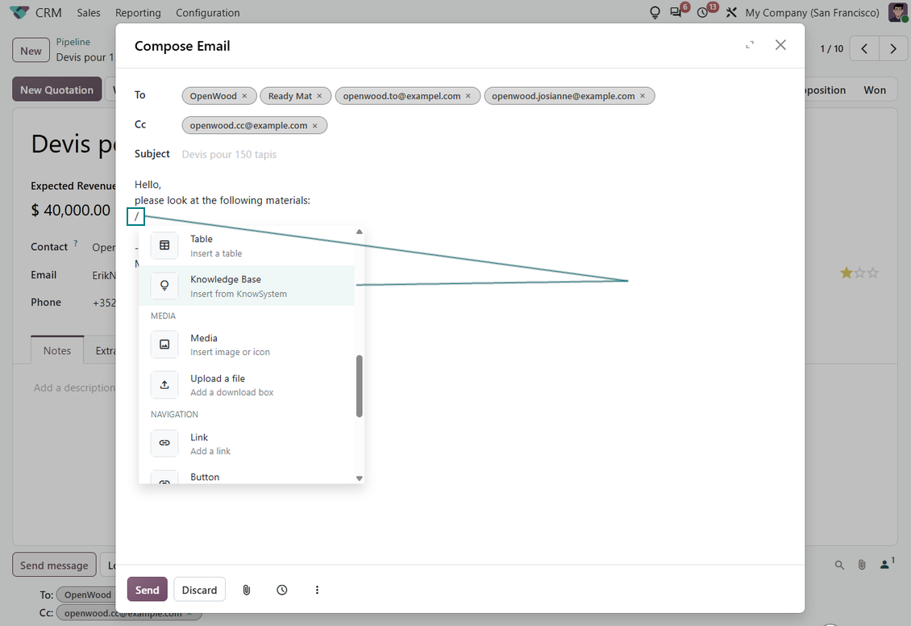The width and height of the screenshot is (911, 626).
Task: Open Sales menu
Action: click(x=89, y=12)
